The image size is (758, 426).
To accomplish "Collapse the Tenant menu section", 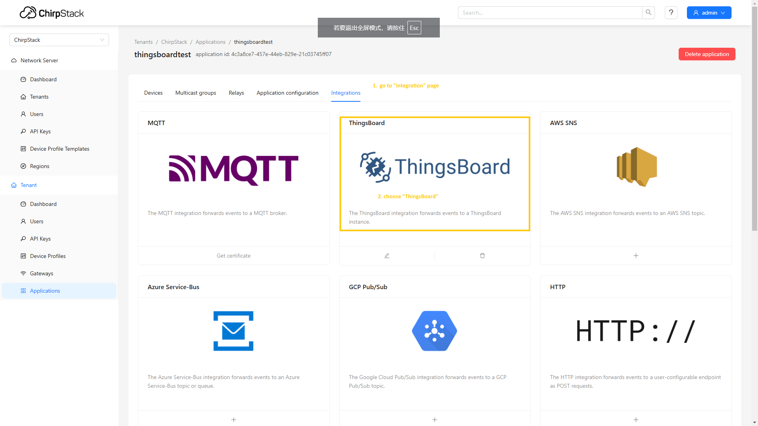I will coord(28,185).
